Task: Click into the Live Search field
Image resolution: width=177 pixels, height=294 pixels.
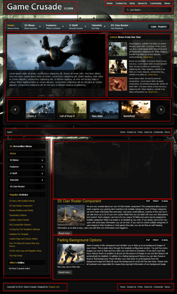Action: (x=148, y=10)
